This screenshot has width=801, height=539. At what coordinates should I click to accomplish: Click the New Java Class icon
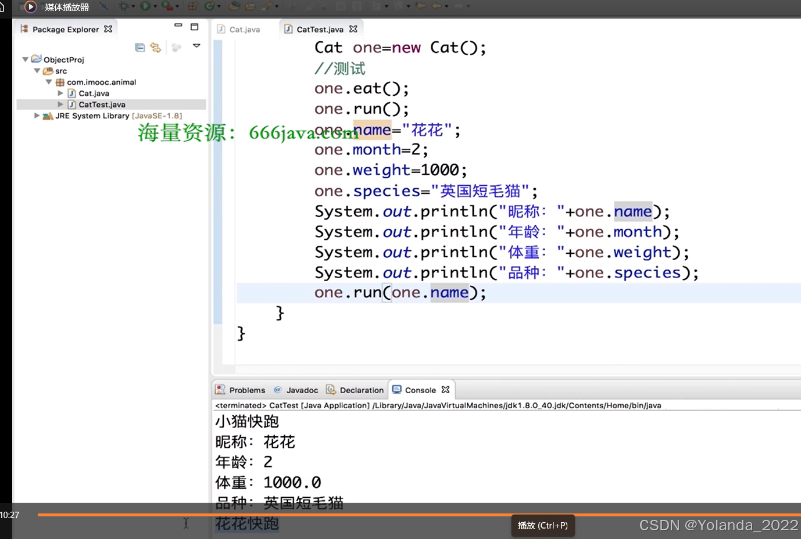pyautogui.click(x=209, y=6)
